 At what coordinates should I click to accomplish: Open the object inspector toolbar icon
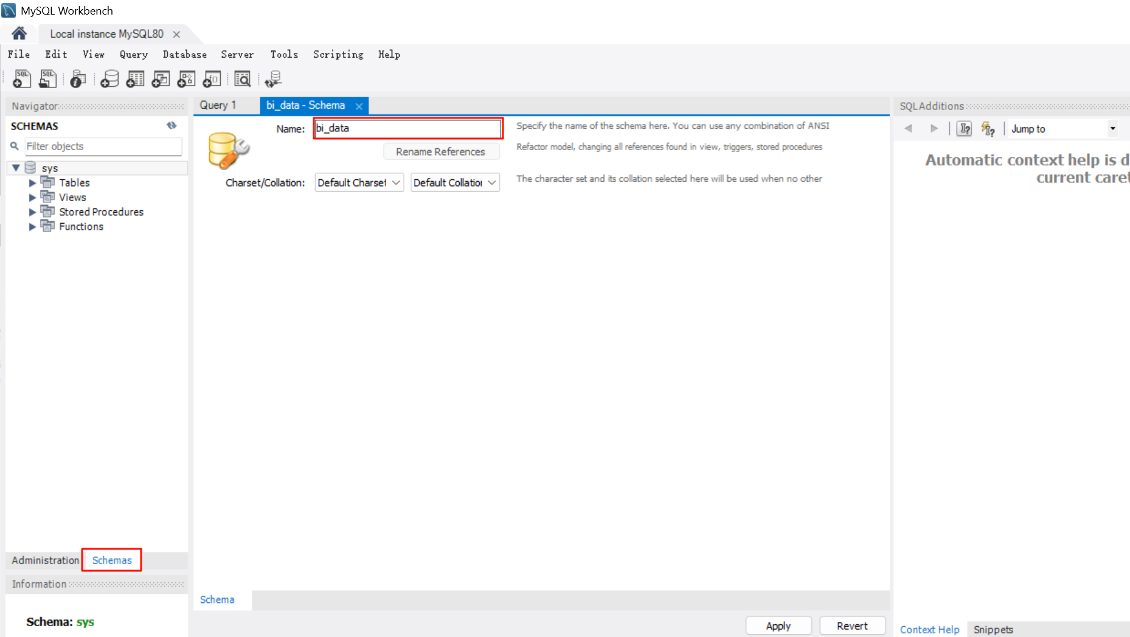(x=78, y=79)
